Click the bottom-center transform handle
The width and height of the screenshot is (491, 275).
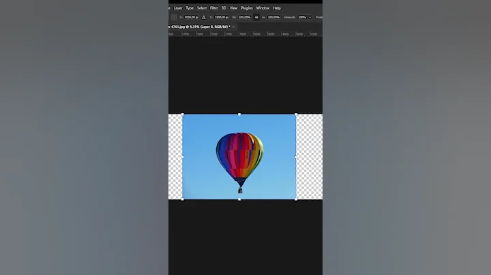tap(239, 199)
